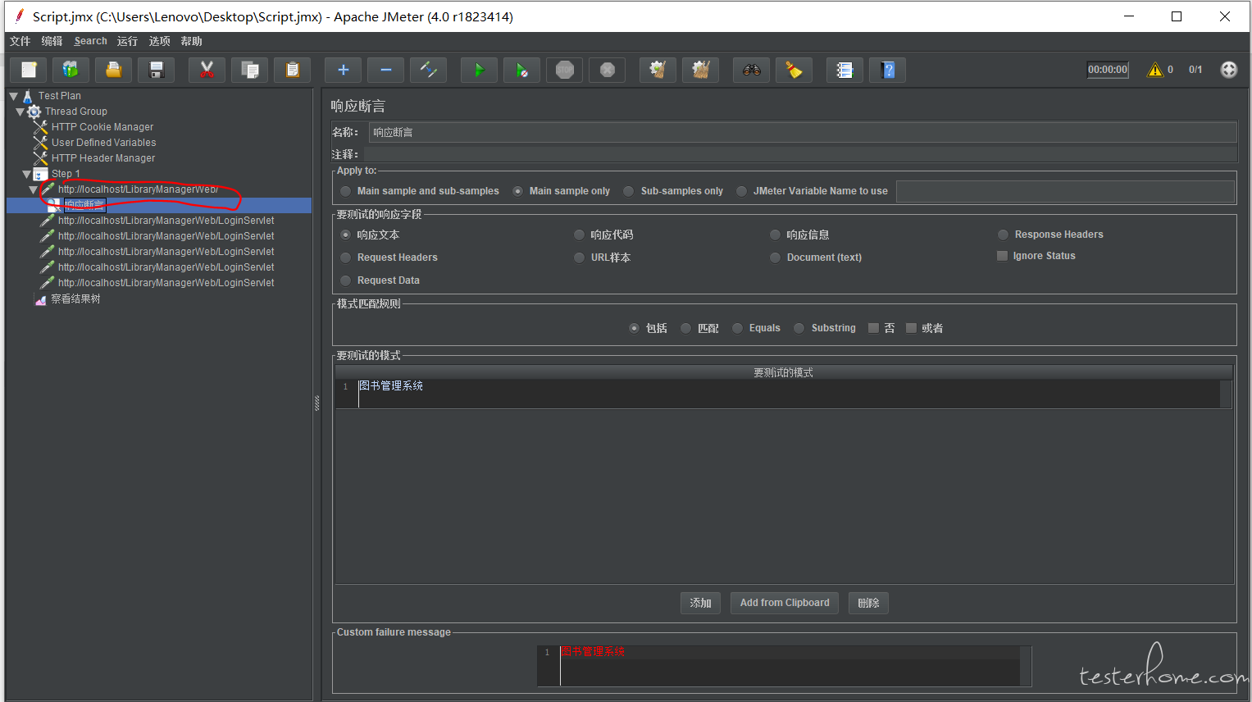Open the 帮助 menu
Image resolution: width=1252 pixels, height=702 pixels.
[x=191, y=41]
